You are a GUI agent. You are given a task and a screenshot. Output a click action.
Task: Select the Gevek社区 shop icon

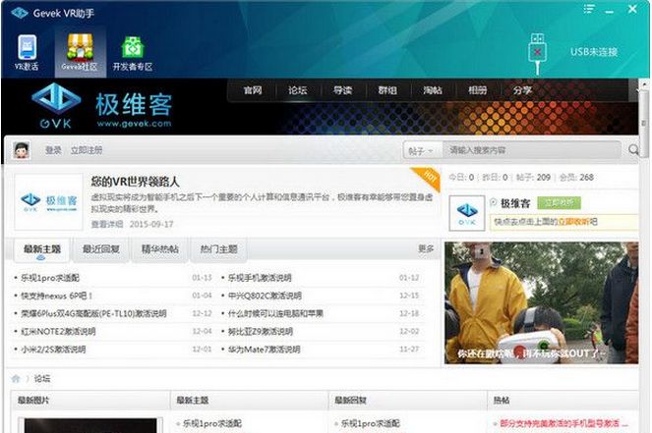click(80, 53)
